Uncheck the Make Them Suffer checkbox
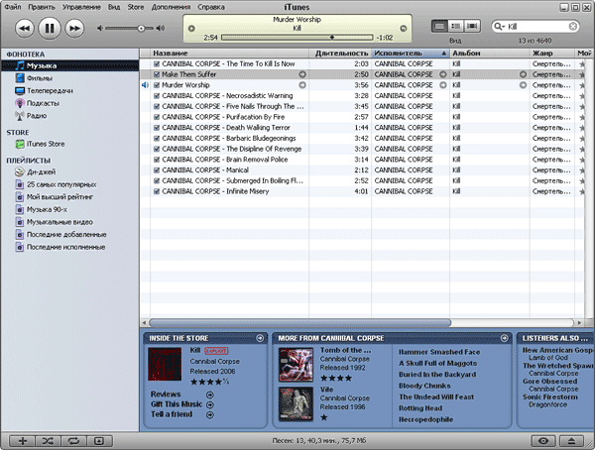Screen dimensions: 595x450 (x=157, y=74)
